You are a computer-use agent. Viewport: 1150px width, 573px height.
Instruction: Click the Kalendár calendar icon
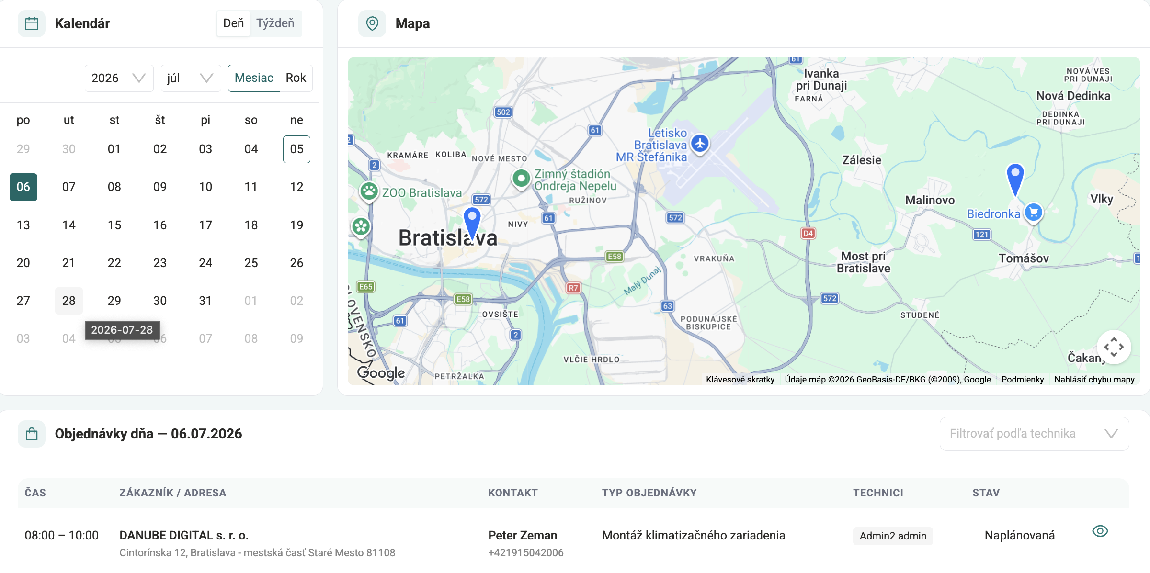32,23
